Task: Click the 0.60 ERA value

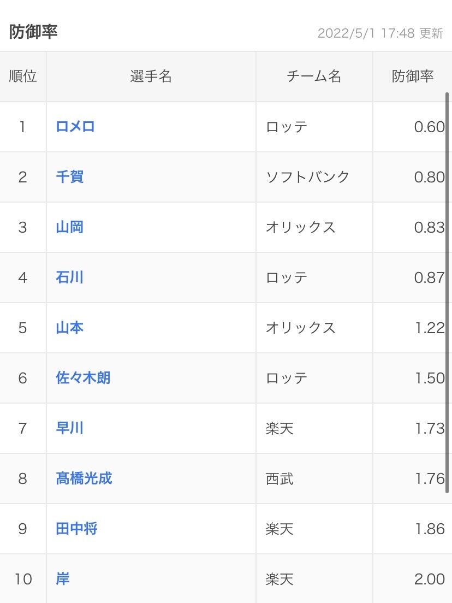Action: coord(429,127)
